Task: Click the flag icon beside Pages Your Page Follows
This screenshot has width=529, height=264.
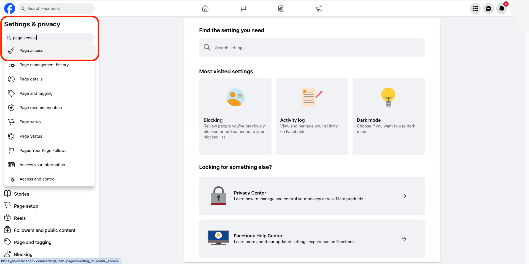Action: tap(11, 151)
